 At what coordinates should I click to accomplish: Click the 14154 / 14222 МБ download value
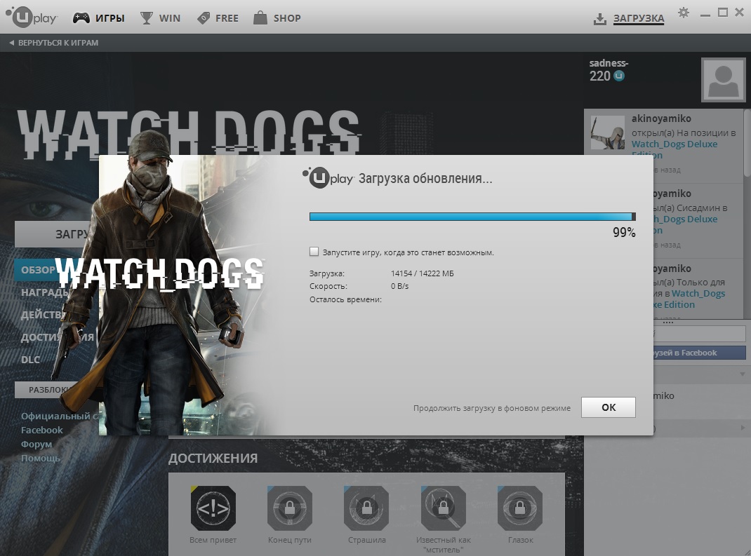point(422,273)
